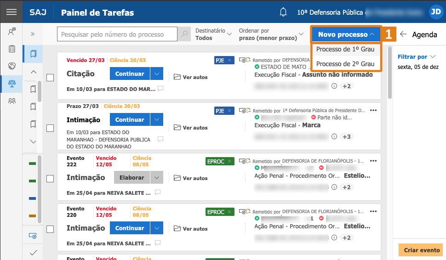Tick the Evento 222 task checkbox

coord(50,179)
